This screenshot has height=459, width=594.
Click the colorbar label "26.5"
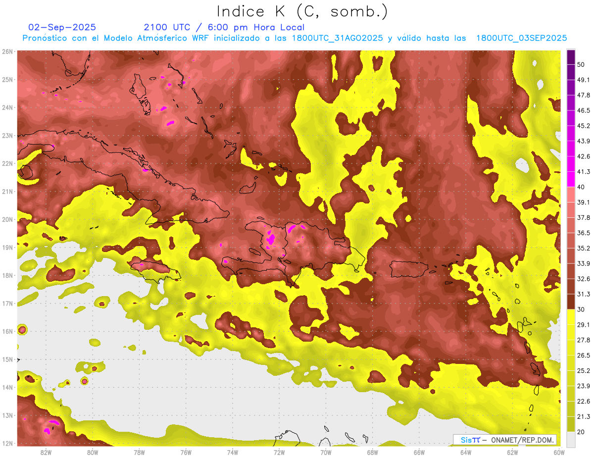583,356
